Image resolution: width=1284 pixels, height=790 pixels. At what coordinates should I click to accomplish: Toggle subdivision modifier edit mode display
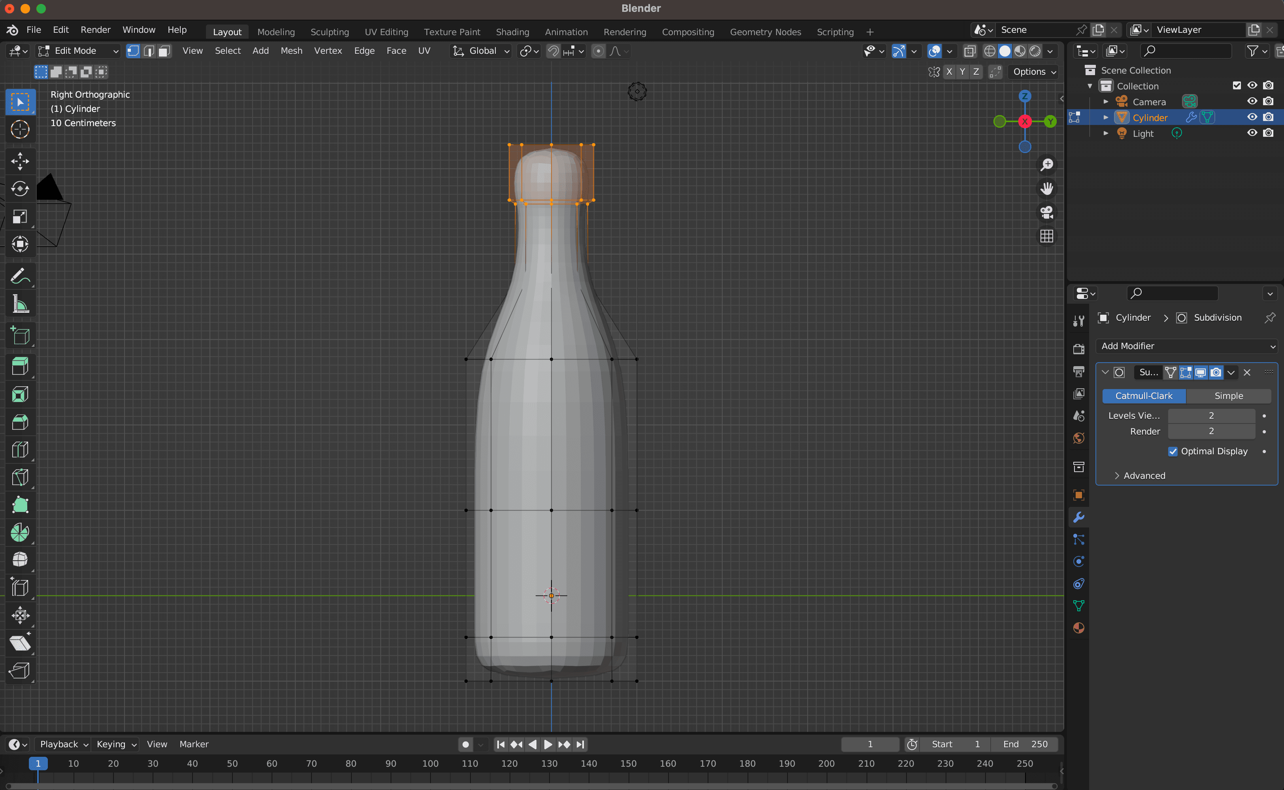pyautogui.click(x=1186, y=372)
